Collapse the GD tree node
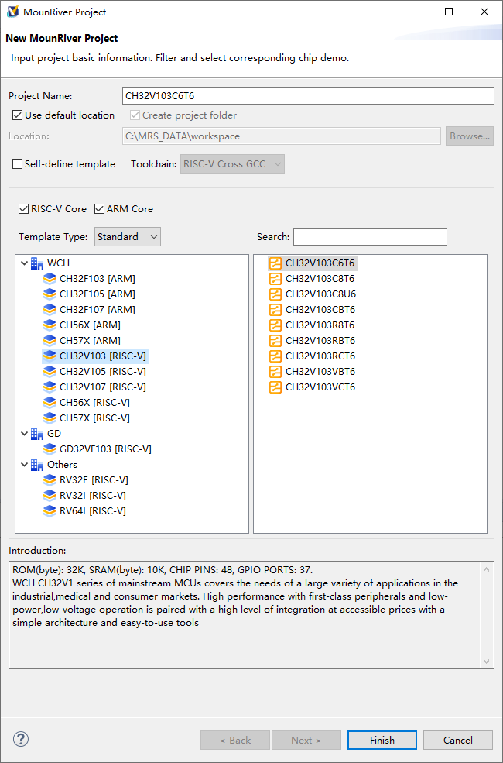This screenshot has width=503, height=763. pyautogui.click(x=24, y=434)
